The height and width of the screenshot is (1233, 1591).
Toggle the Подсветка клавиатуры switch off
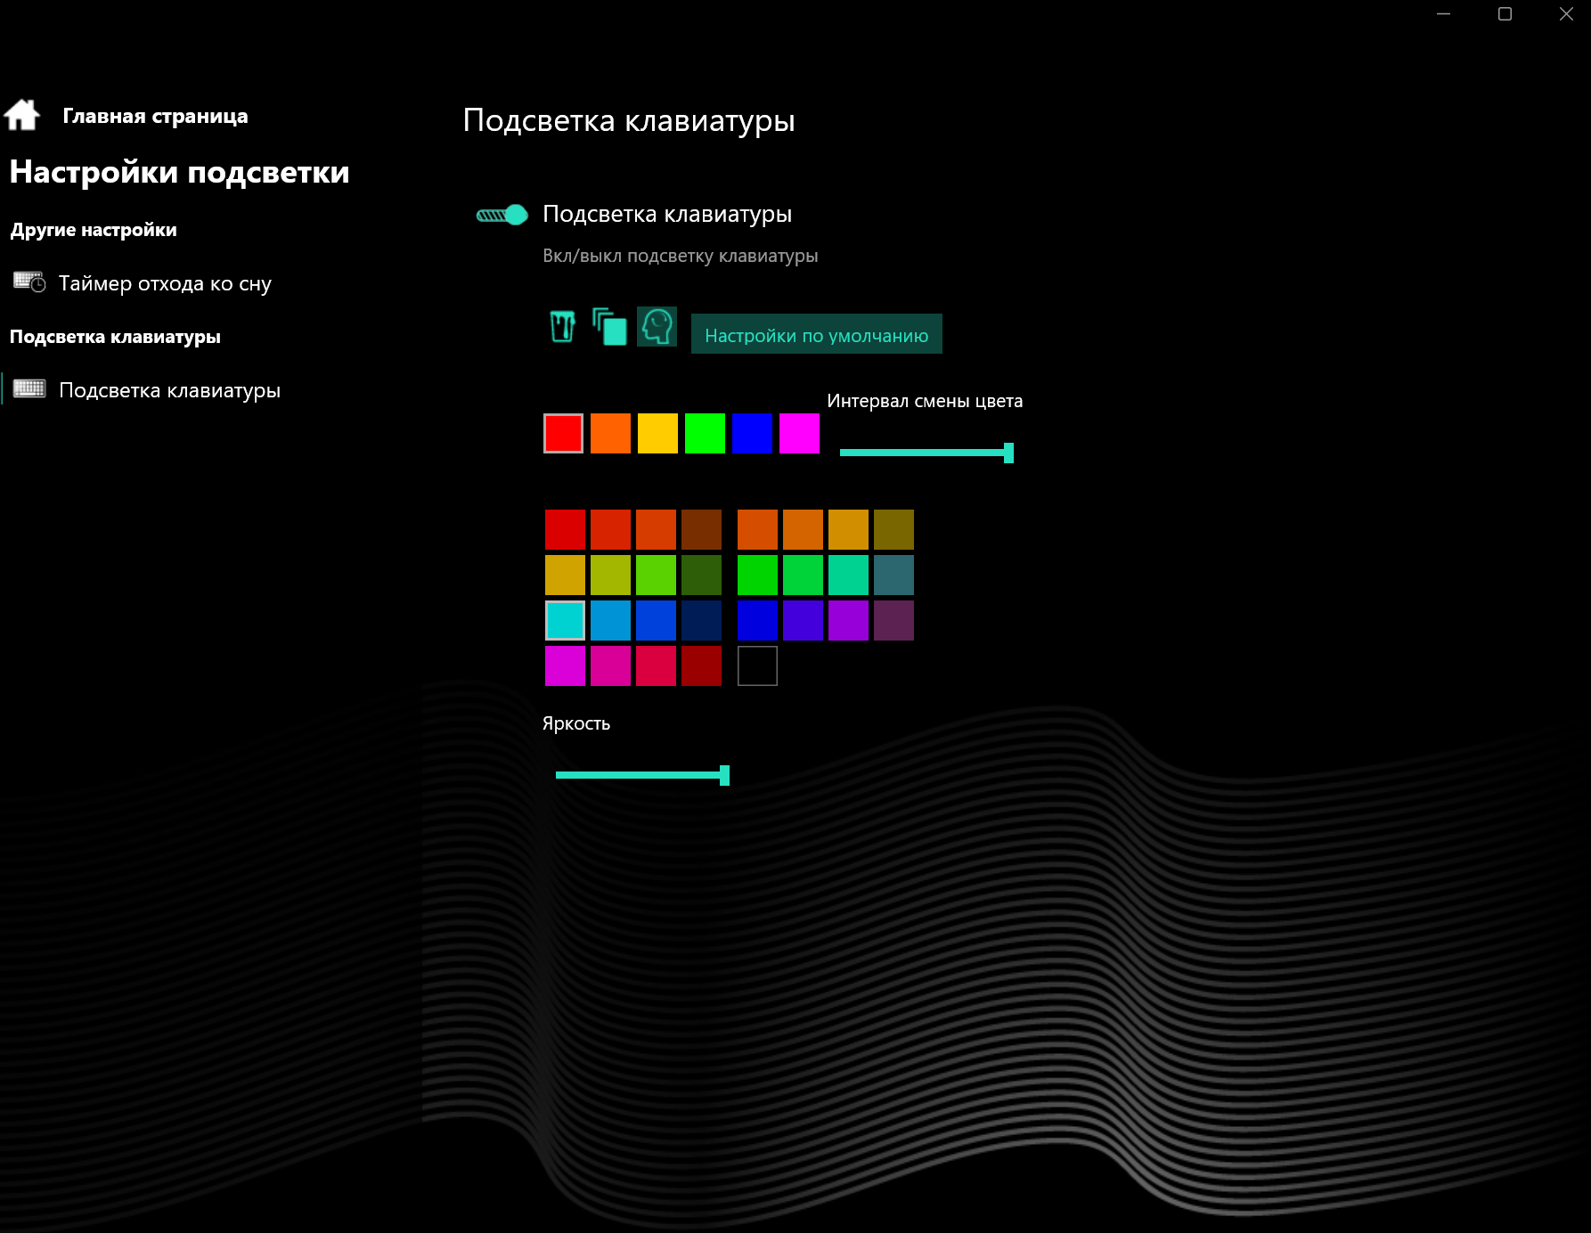click(x=502, y=215)
